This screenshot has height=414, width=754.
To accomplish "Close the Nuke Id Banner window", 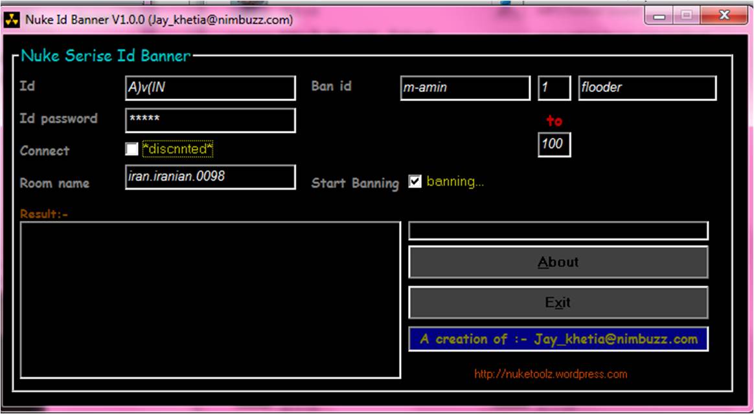I will pyautogui.click(x=724, y=17).
